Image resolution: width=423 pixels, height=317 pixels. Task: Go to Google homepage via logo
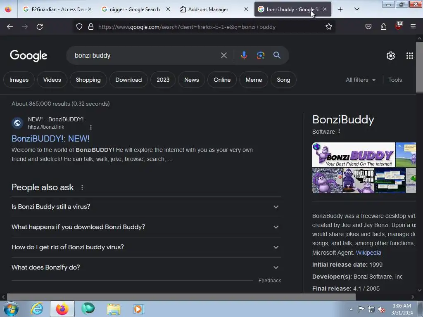pos(29,56)
